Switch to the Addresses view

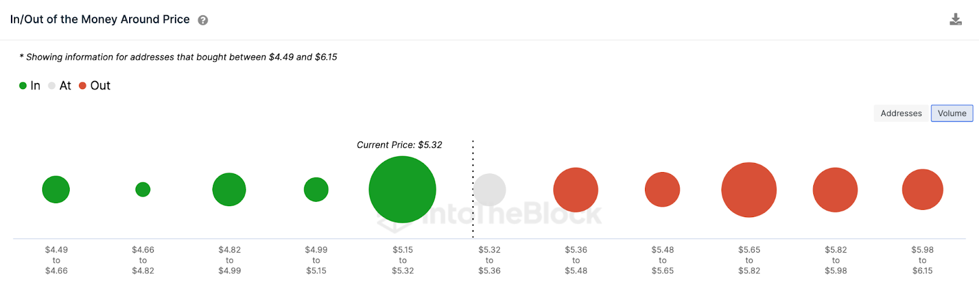click(901, 113)
